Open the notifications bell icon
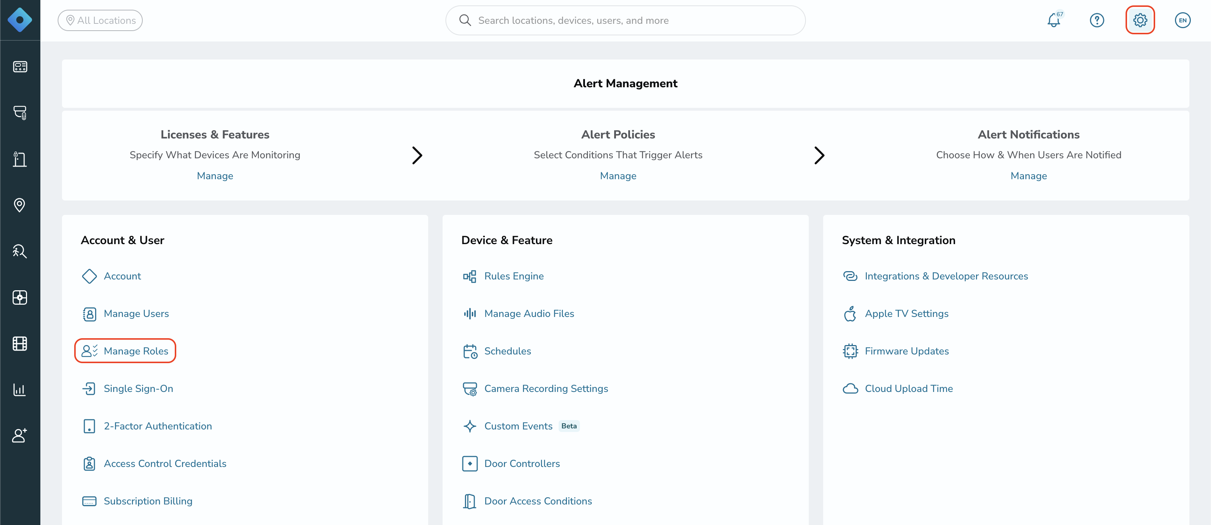The height and width of the screenshot is (525, 1211). pos(1053,20)
